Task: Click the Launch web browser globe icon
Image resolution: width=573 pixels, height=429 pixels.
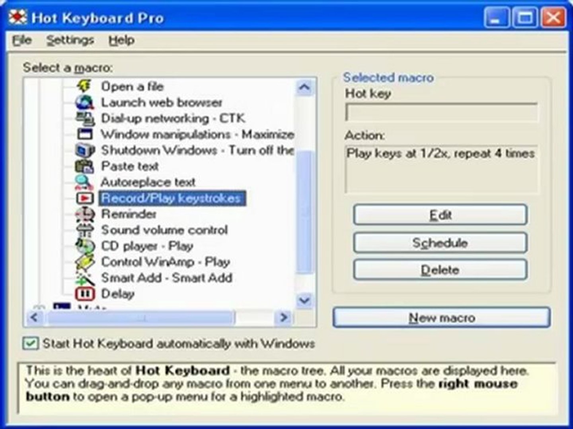Action: click(84, 102)
